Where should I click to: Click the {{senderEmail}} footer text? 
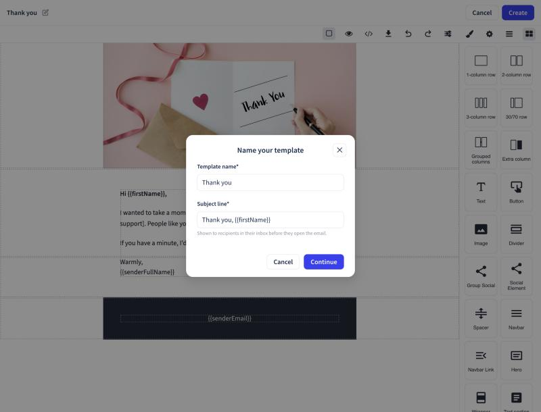(229, 318)
